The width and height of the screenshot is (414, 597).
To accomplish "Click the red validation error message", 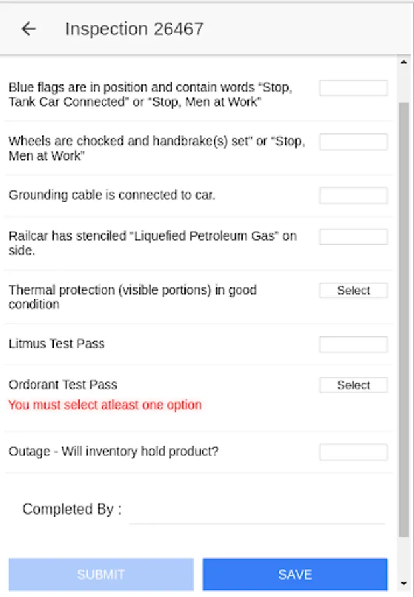I will pos(105,405).
